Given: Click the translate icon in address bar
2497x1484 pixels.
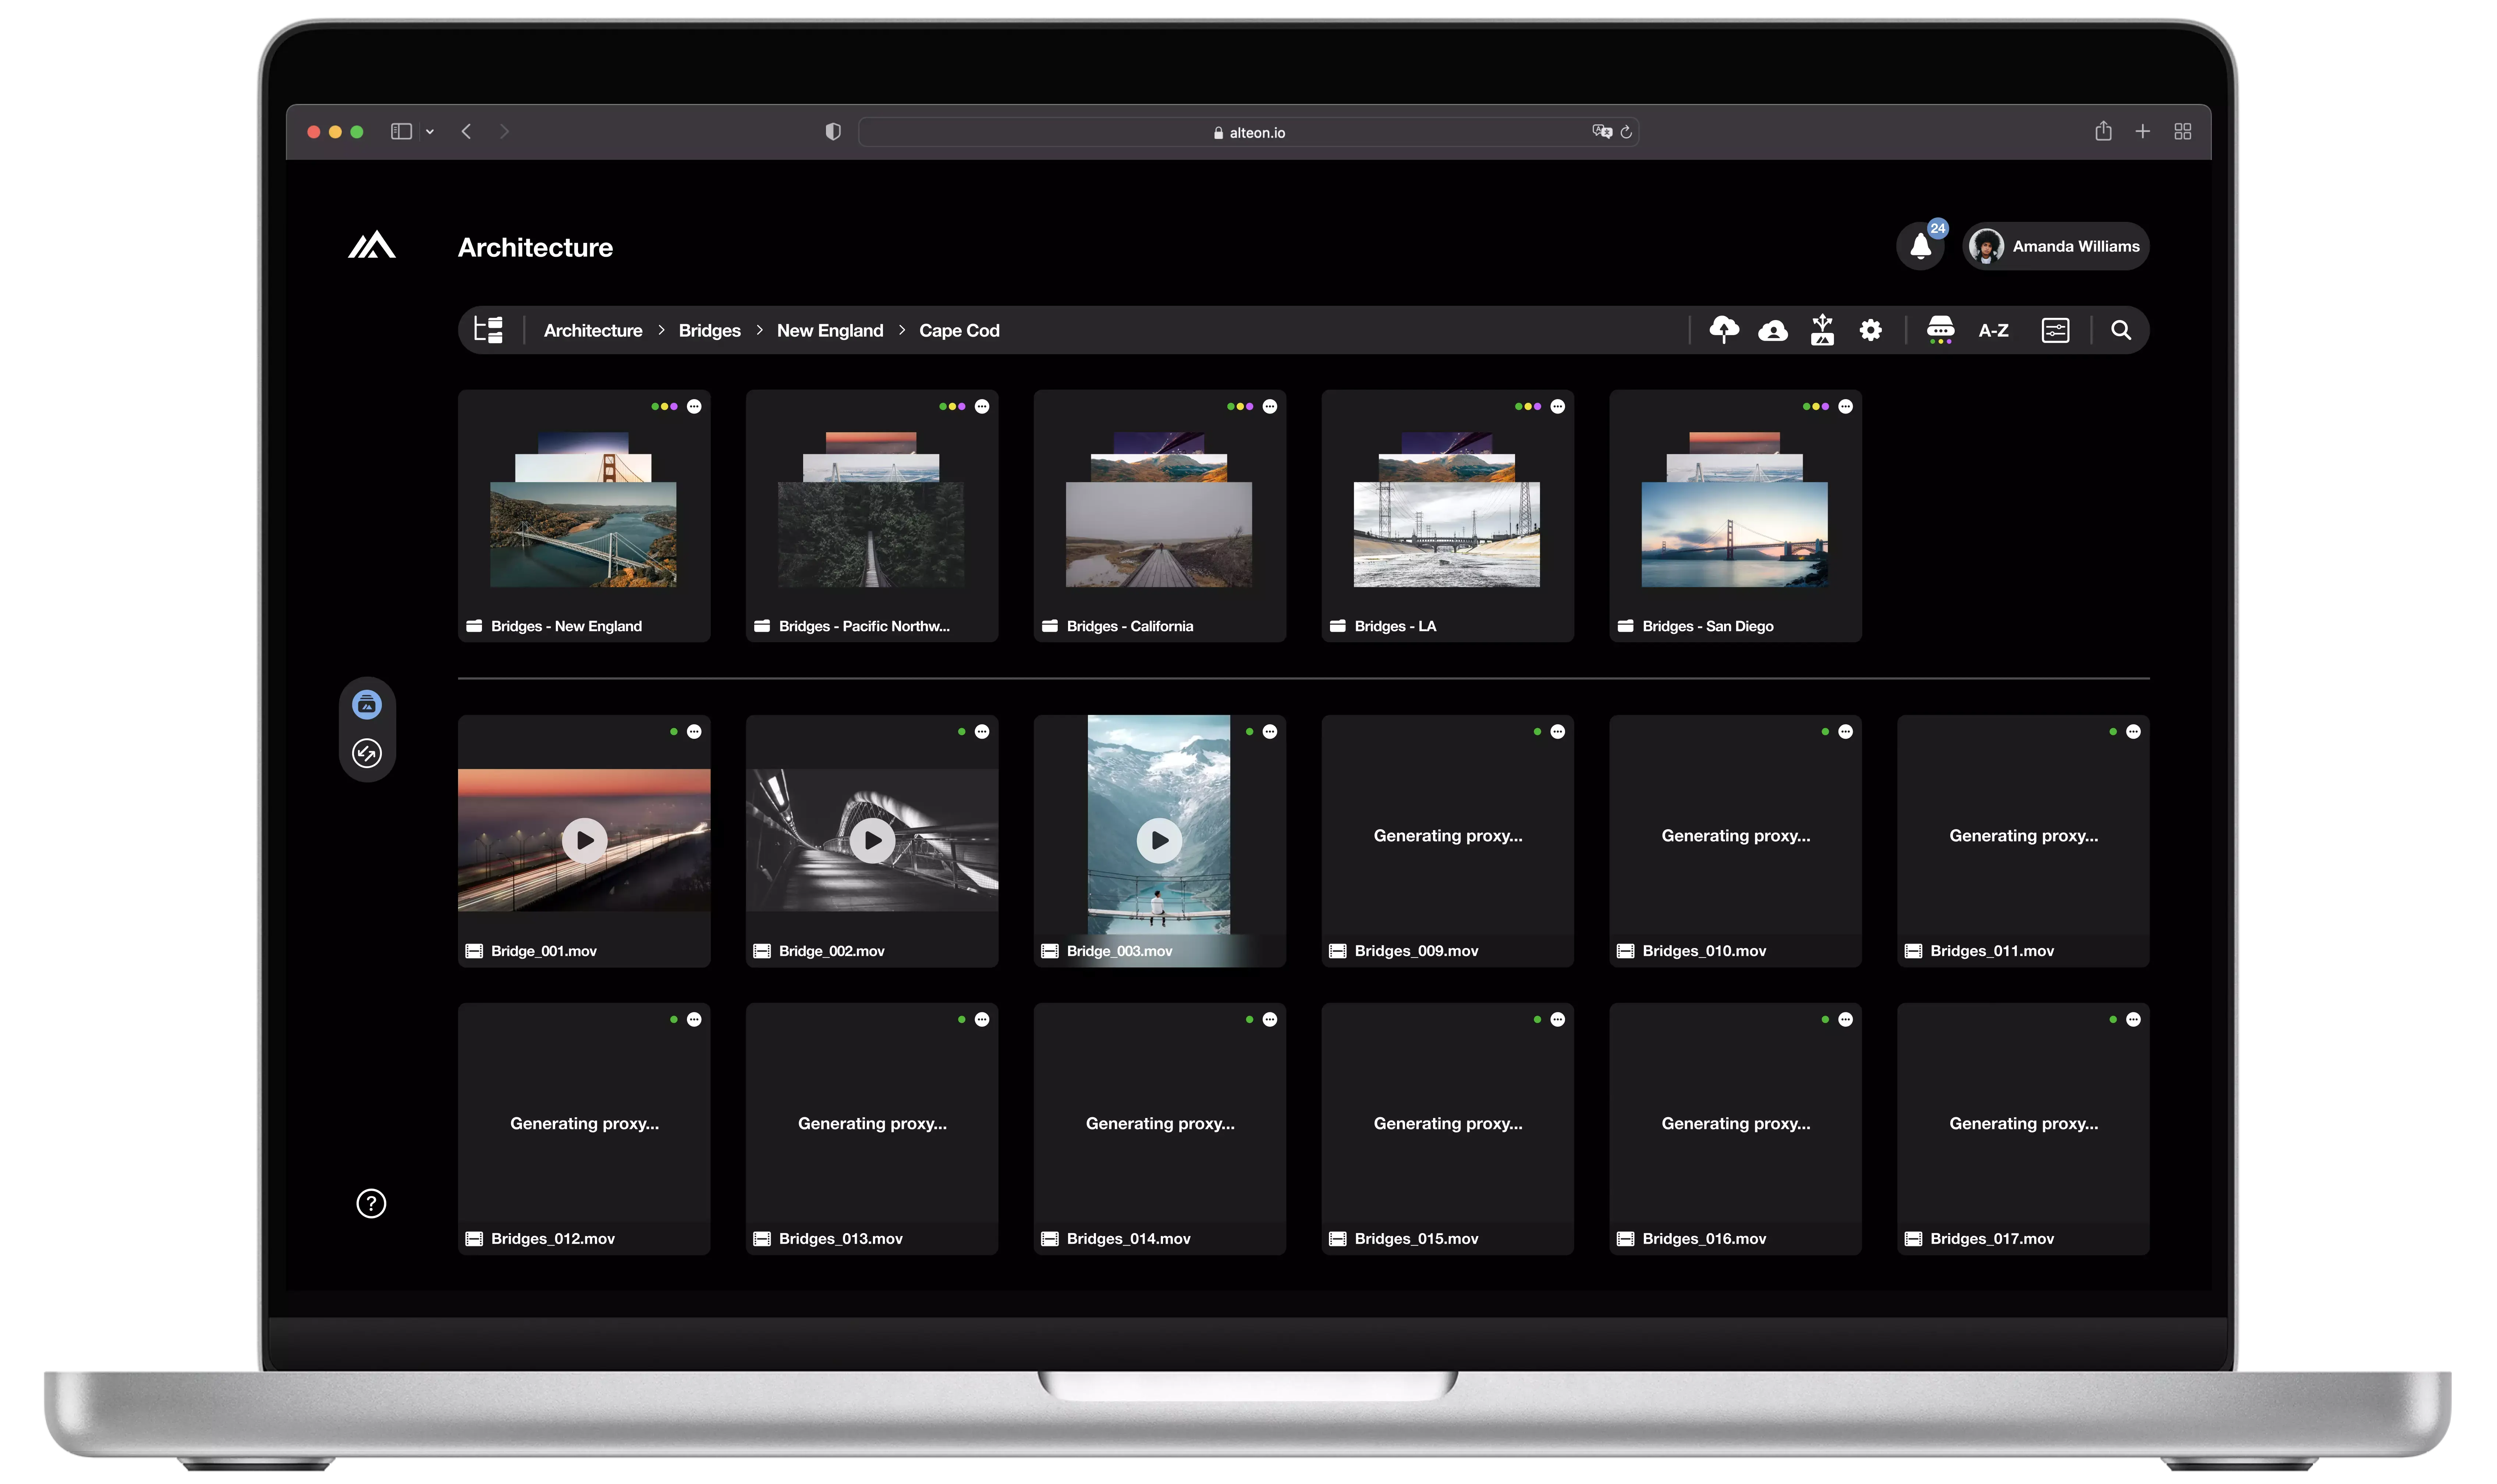Looking at the screenshot, I should coord(1601,132).
